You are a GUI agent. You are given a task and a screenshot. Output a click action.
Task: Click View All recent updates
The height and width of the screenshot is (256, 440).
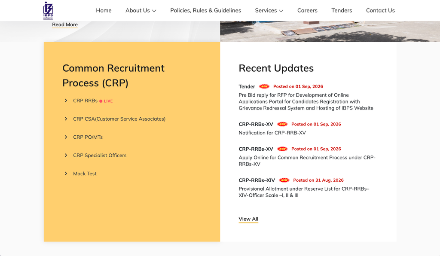[248, 219]
